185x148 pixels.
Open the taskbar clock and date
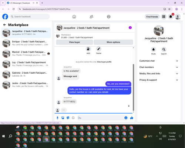pos(172,136)
